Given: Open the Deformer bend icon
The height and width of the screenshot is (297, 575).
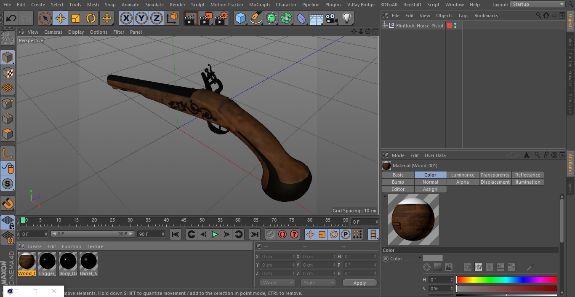Looking at the screenshot, I should tap(301, 19).
